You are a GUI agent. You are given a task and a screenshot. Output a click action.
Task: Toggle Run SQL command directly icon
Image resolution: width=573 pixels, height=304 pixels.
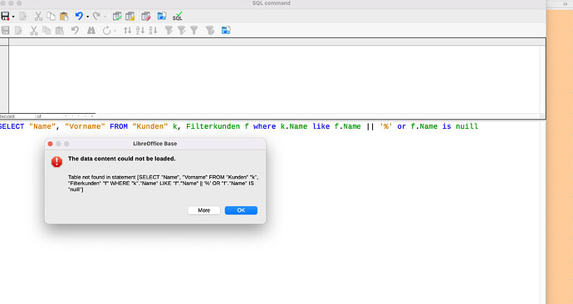(x=177, y=16)
